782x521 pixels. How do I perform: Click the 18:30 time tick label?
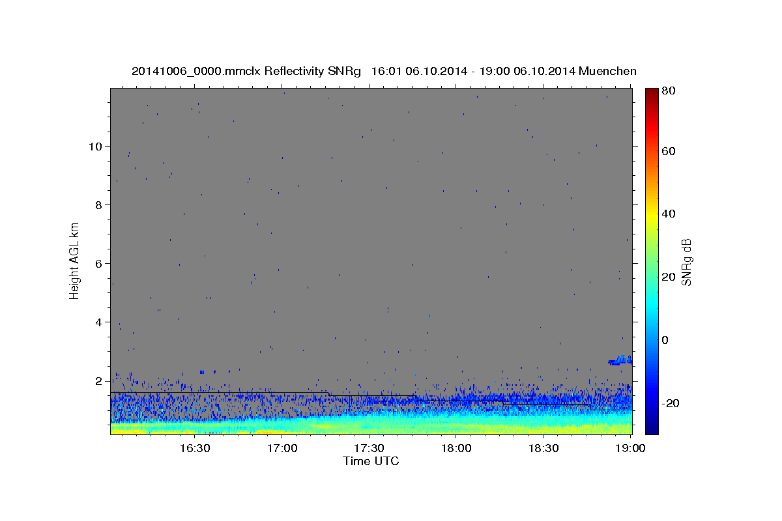[x=543, y=449]
